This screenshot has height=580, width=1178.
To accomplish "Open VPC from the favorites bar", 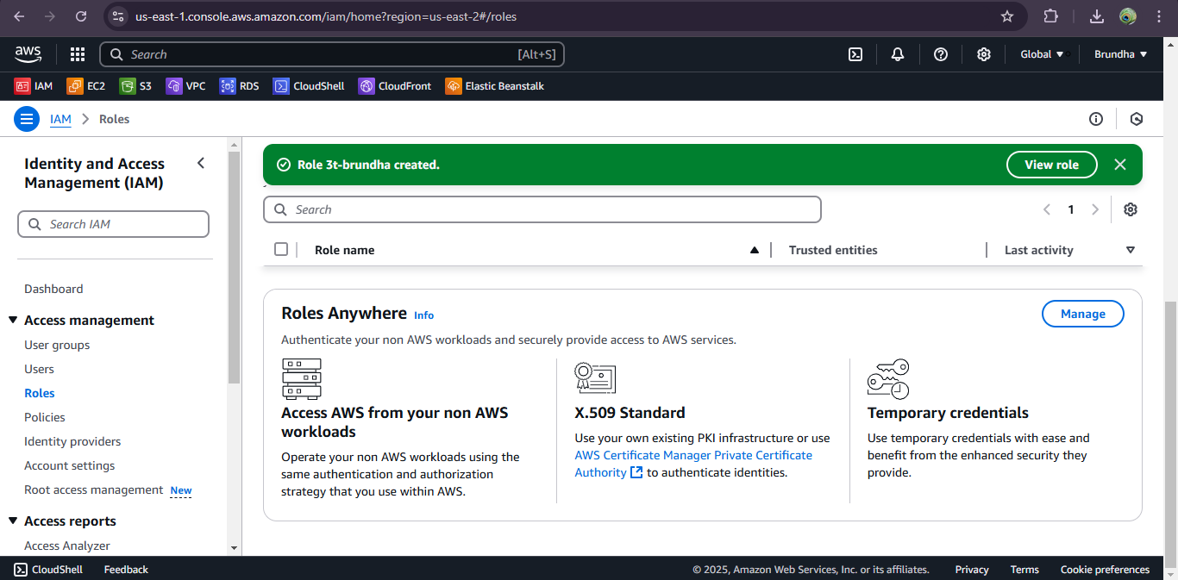I will click(185, 86).
